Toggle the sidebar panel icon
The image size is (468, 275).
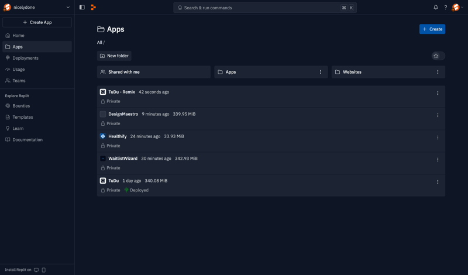pos(82,8)
